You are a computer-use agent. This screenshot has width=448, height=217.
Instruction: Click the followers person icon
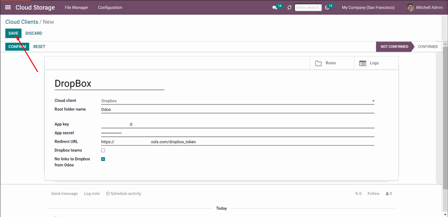coord(387,194)
